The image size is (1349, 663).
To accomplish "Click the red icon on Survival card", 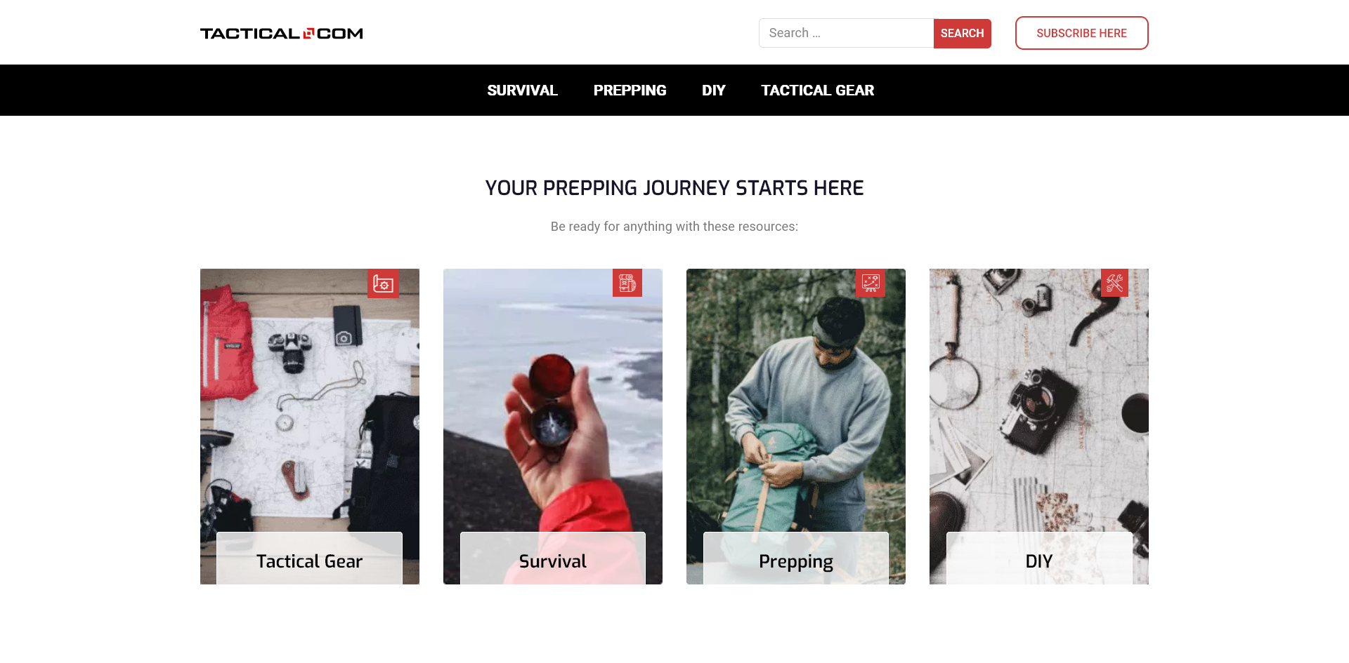I will point(627,283).
